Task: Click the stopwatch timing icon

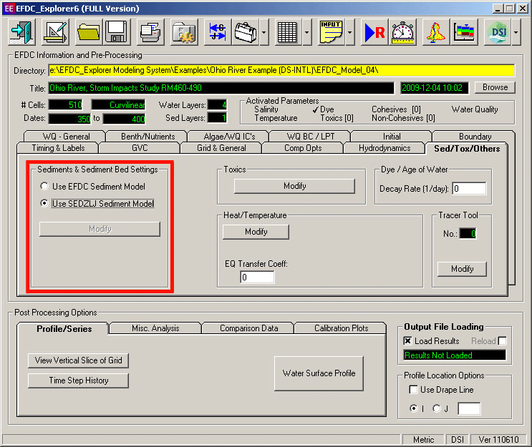Action: (x=402, y=32)
